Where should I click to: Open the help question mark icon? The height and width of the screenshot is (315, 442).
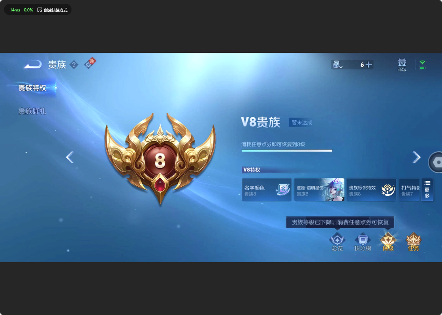point(74,65)
